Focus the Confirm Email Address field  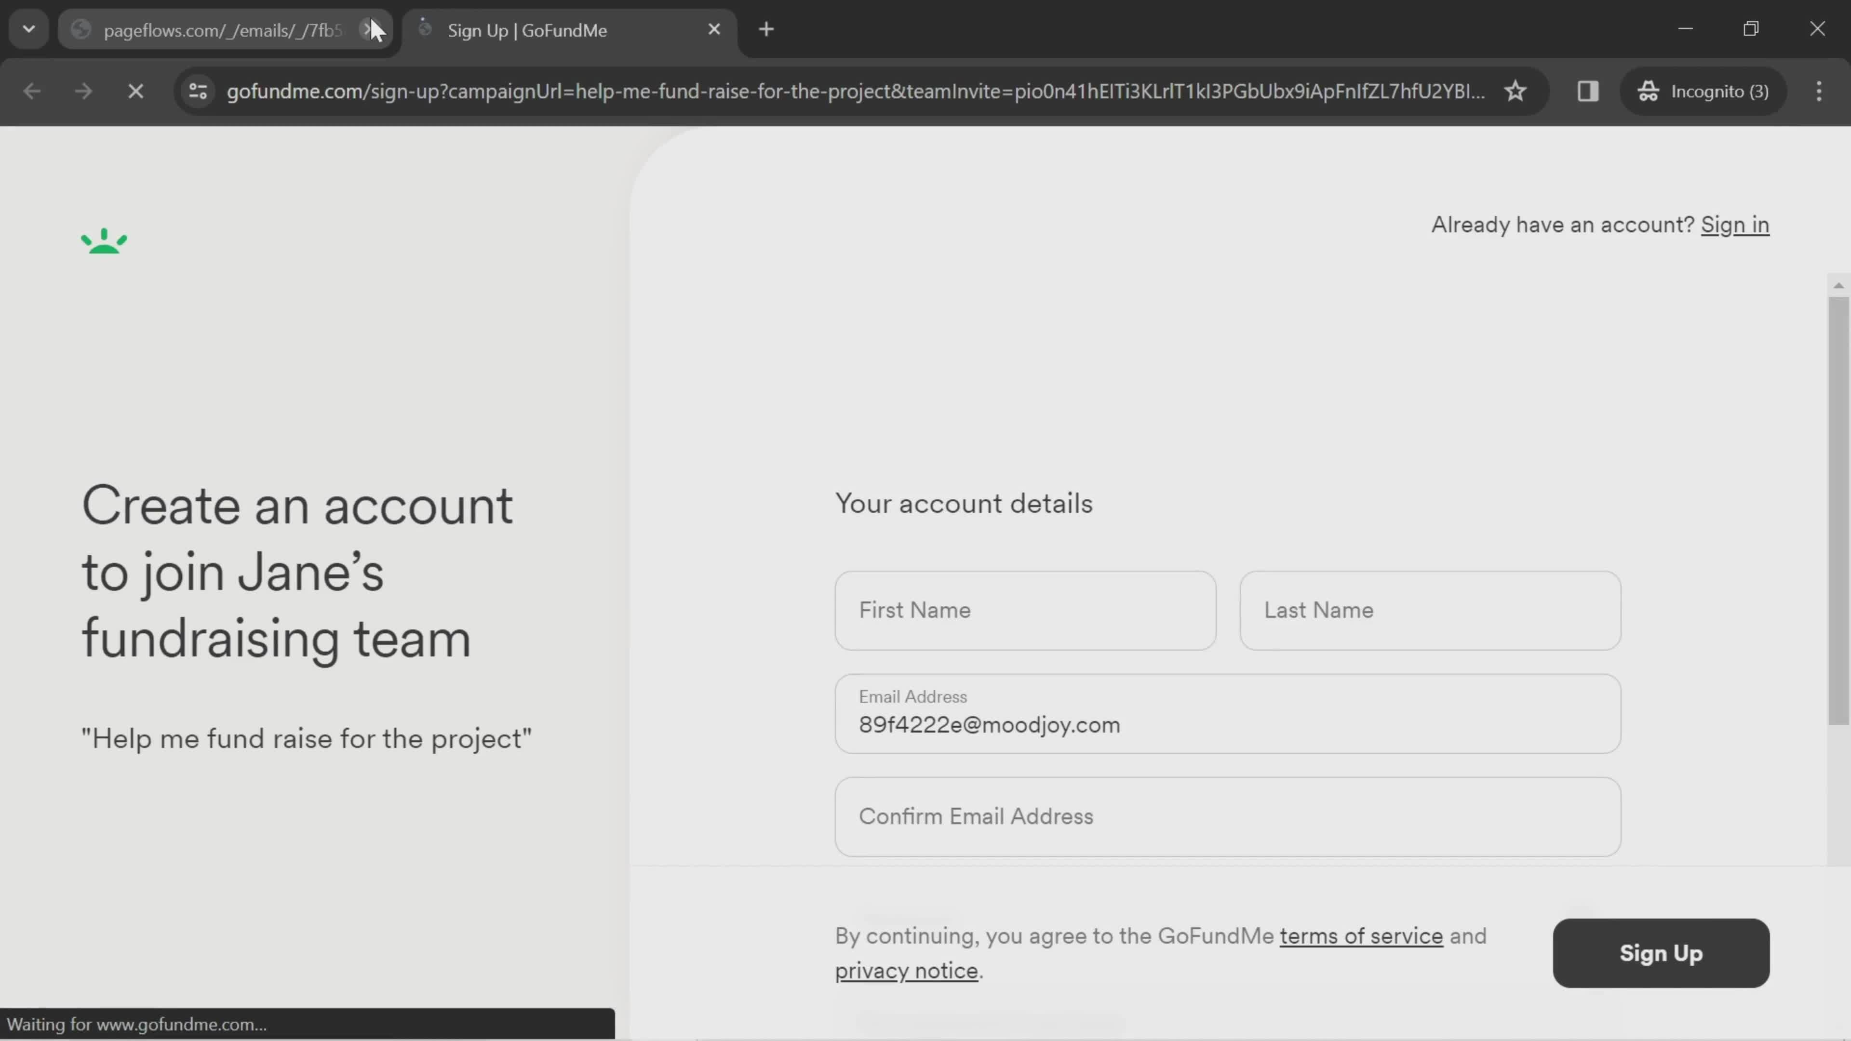[x=1227, y=816]
